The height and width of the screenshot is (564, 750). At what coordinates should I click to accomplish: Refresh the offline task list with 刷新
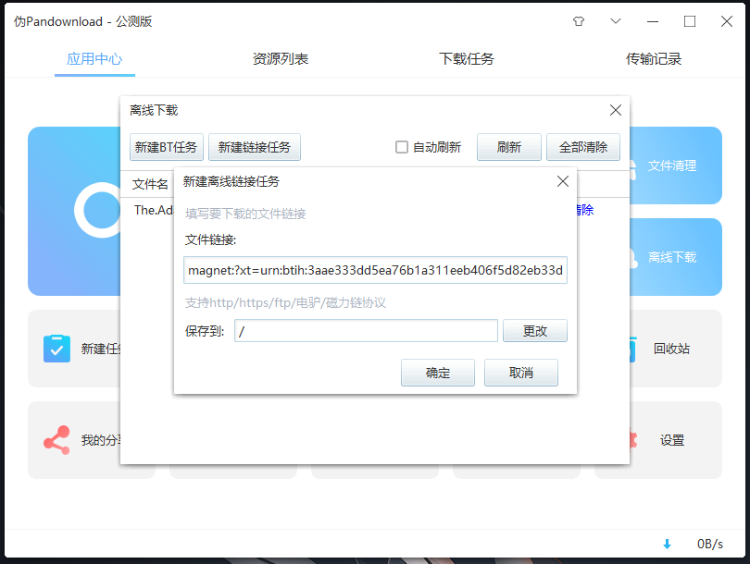(509, 147)
